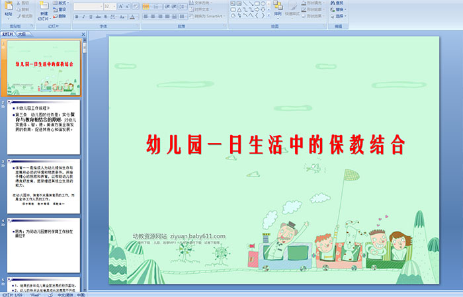Click the Justify alignment icon
The image size is (463, 297).
coord(167,17)
